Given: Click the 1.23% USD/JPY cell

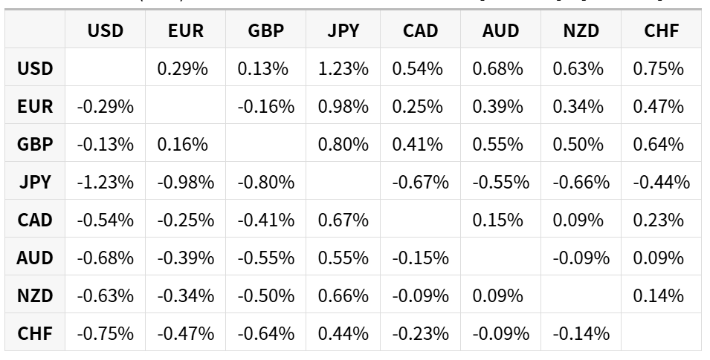Looking at the screenshot, I should [x=343, y=68].
